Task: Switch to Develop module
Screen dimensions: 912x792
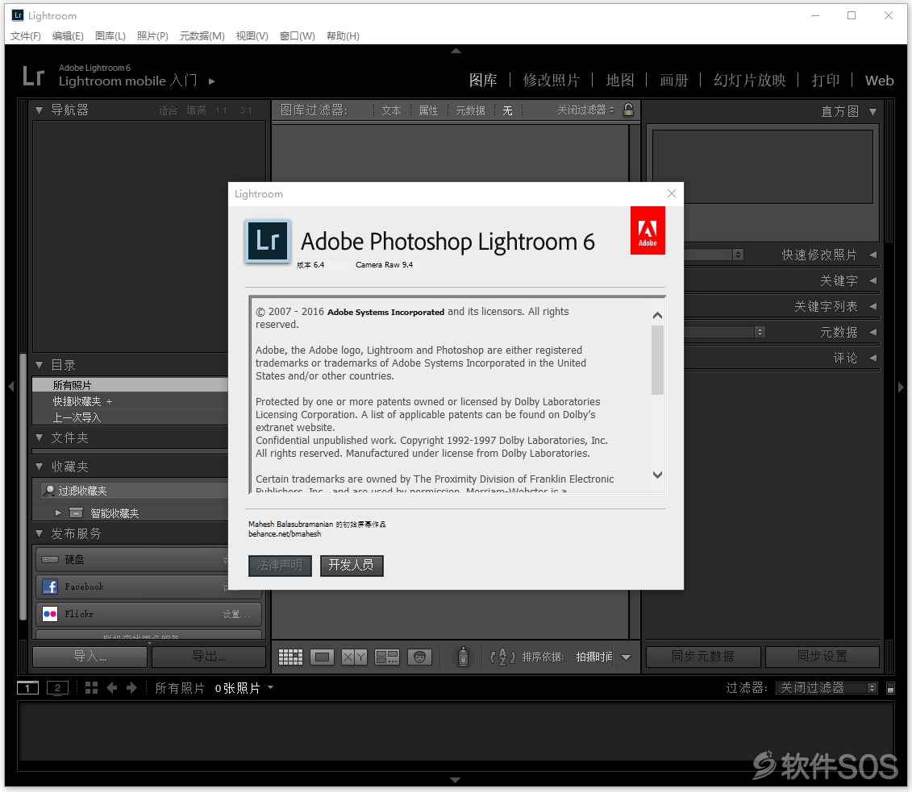Action: pos(551,81)
